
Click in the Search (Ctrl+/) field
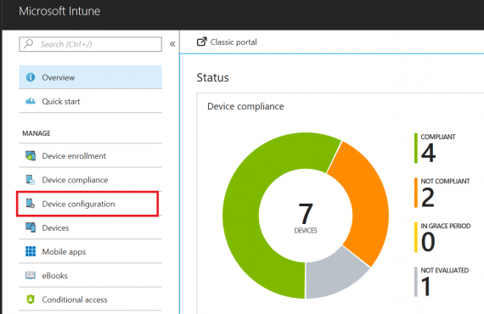91,44
